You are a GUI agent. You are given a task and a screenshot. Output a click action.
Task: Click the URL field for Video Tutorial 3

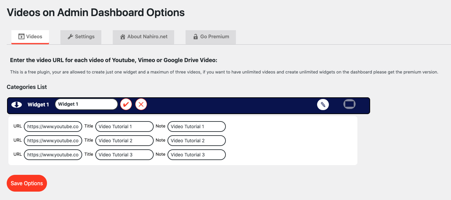click(x=53, y=155)
